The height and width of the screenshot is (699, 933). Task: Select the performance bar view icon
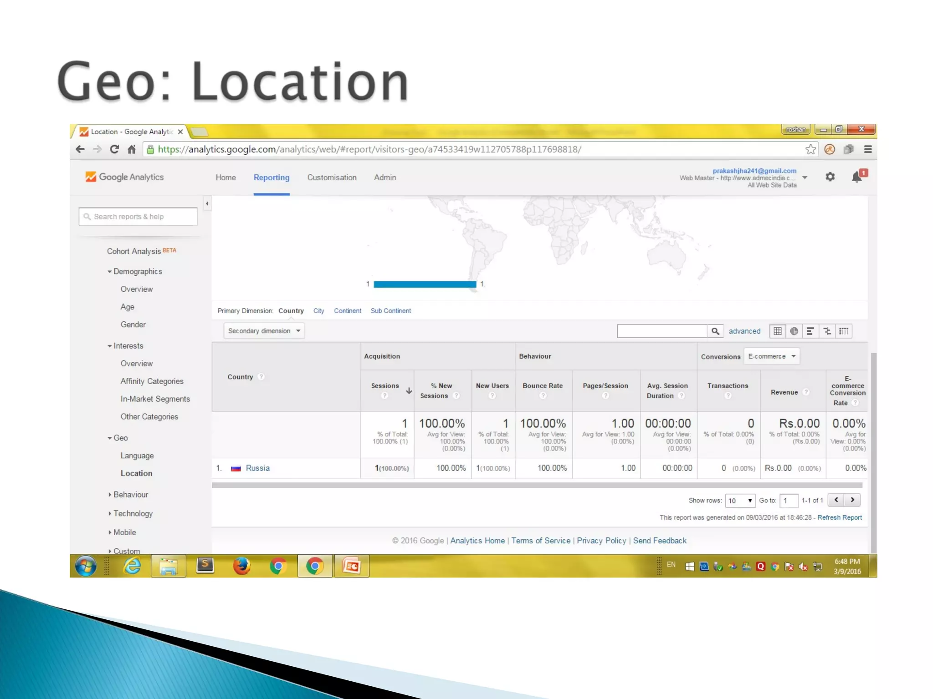click(810, 331)
